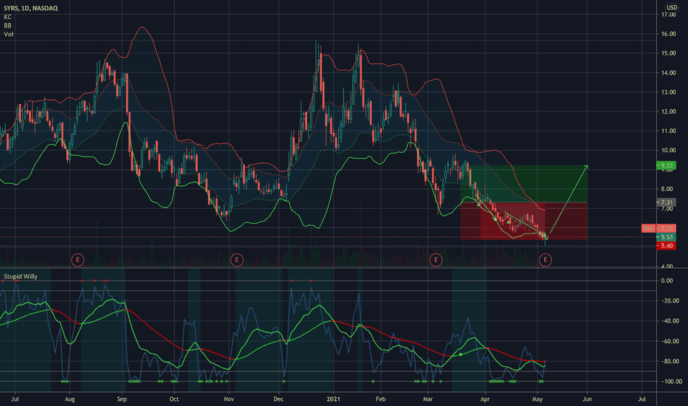Click the May label on time axis

coord(537,399)
